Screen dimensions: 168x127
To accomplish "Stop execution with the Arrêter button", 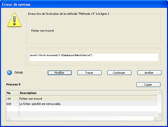I will point(149,73).
